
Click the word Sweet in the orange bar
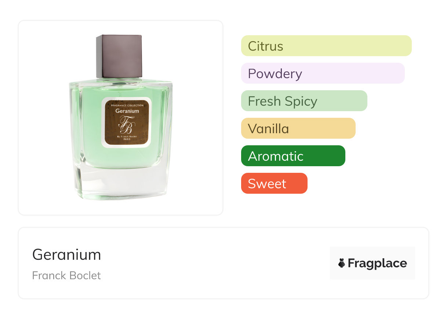(x=267, y=183)
